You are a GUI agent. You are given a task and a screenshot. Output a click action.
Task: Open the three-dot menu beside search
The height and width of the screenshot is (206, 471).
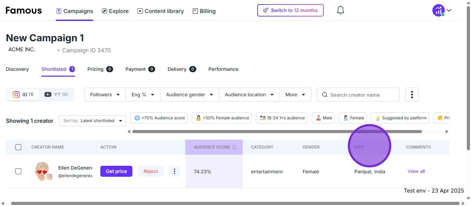412,95
